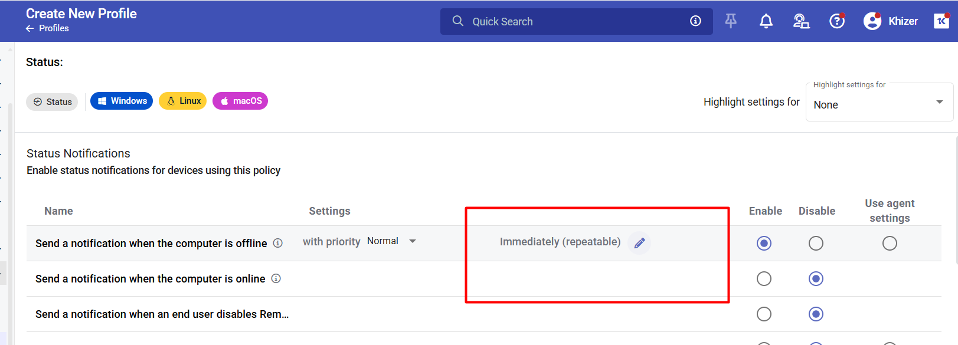Show info for computer online notification

point(276,278)
